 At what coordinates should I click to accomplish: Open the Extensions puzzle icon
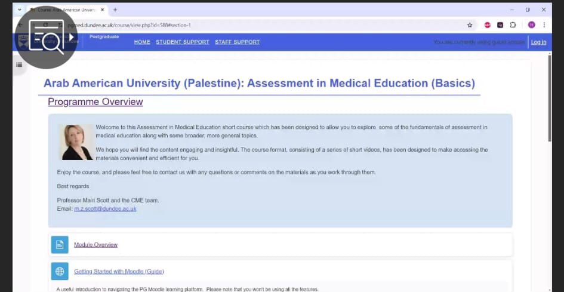click(x=513, y=25)
